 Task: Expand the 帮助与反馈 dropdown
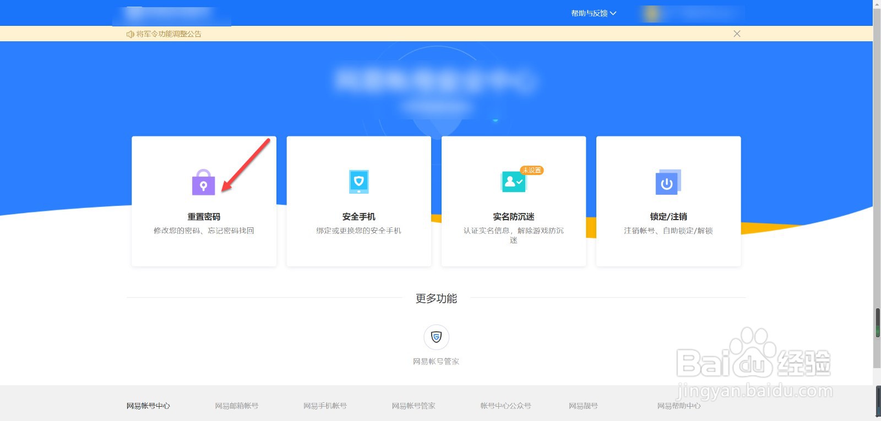click(x=594, y=13)
